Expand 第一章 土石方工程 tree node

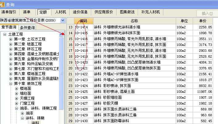point(11,39)
